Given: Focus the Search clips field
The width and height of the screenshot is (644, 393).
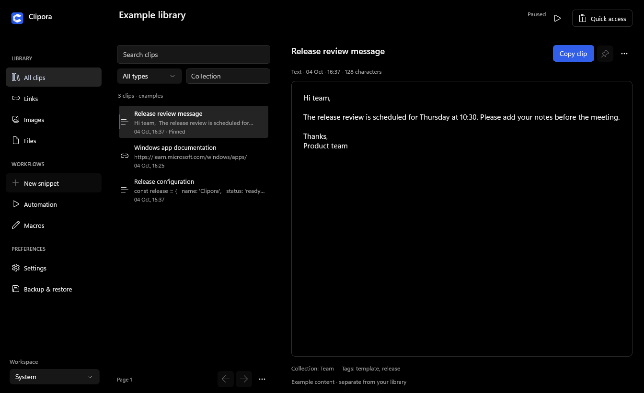Looking at the screenshot, I should point(194,55).
